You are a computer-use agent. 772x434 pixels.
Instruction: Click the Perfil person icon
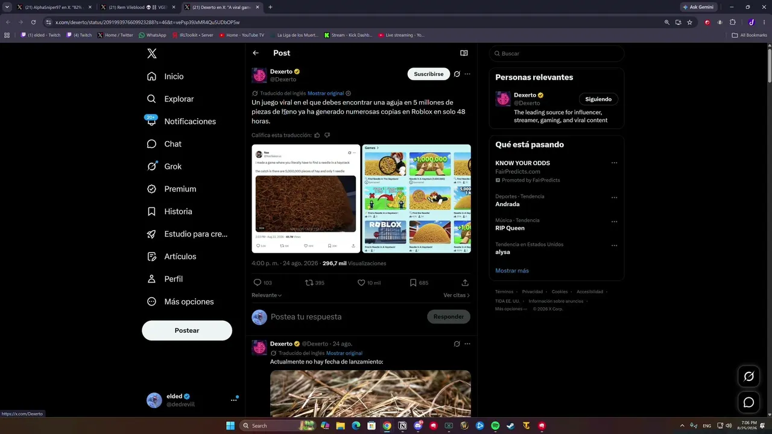(x=152, y=279)
